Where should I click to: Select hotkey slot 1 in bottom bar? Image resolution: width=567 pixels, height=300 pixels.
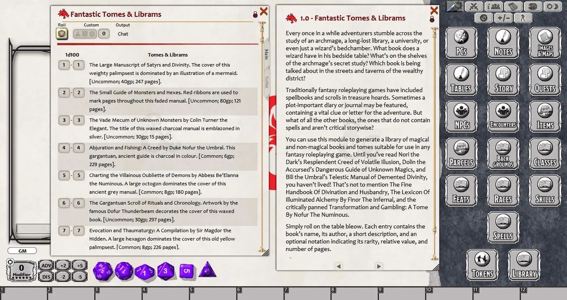[x=23, y=294]
